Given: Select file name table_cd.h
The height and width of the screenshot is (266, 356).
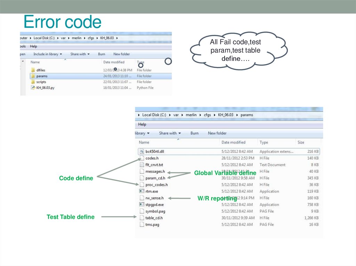Looking at the screenshot, I should pos(154,218).
